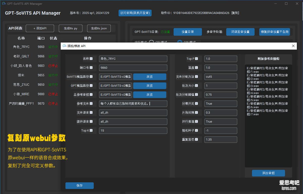Click the 文本分割方法 field showing cut5
Image resolution: width=303 pixels, height=194 pixels.
[221, 77]
